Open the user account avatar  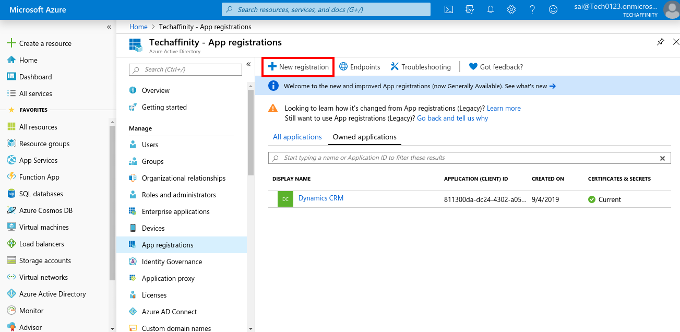[x=671, y=9]
